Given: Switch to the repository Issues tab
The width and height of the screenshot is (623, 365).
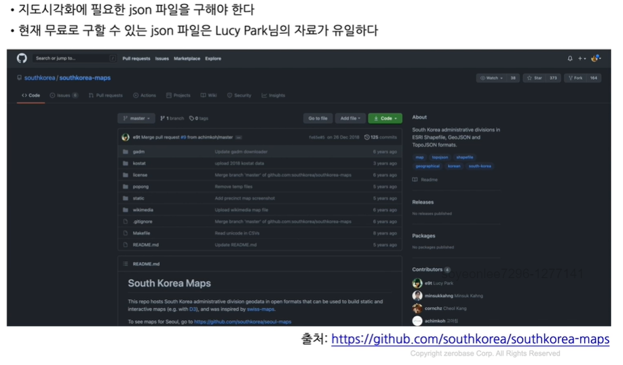Looking at the screenshot, I should tap(64, 96).
